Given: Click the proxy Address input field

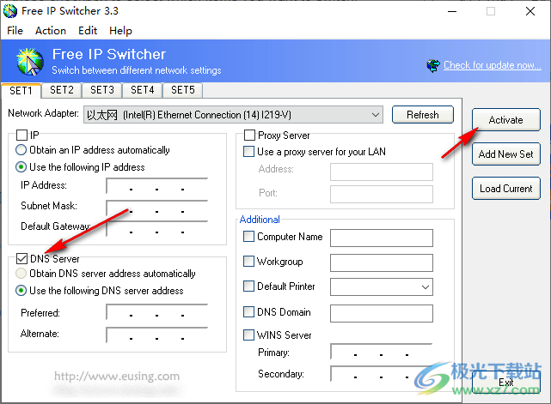Looking at the screenshot, I should [382, 172].
